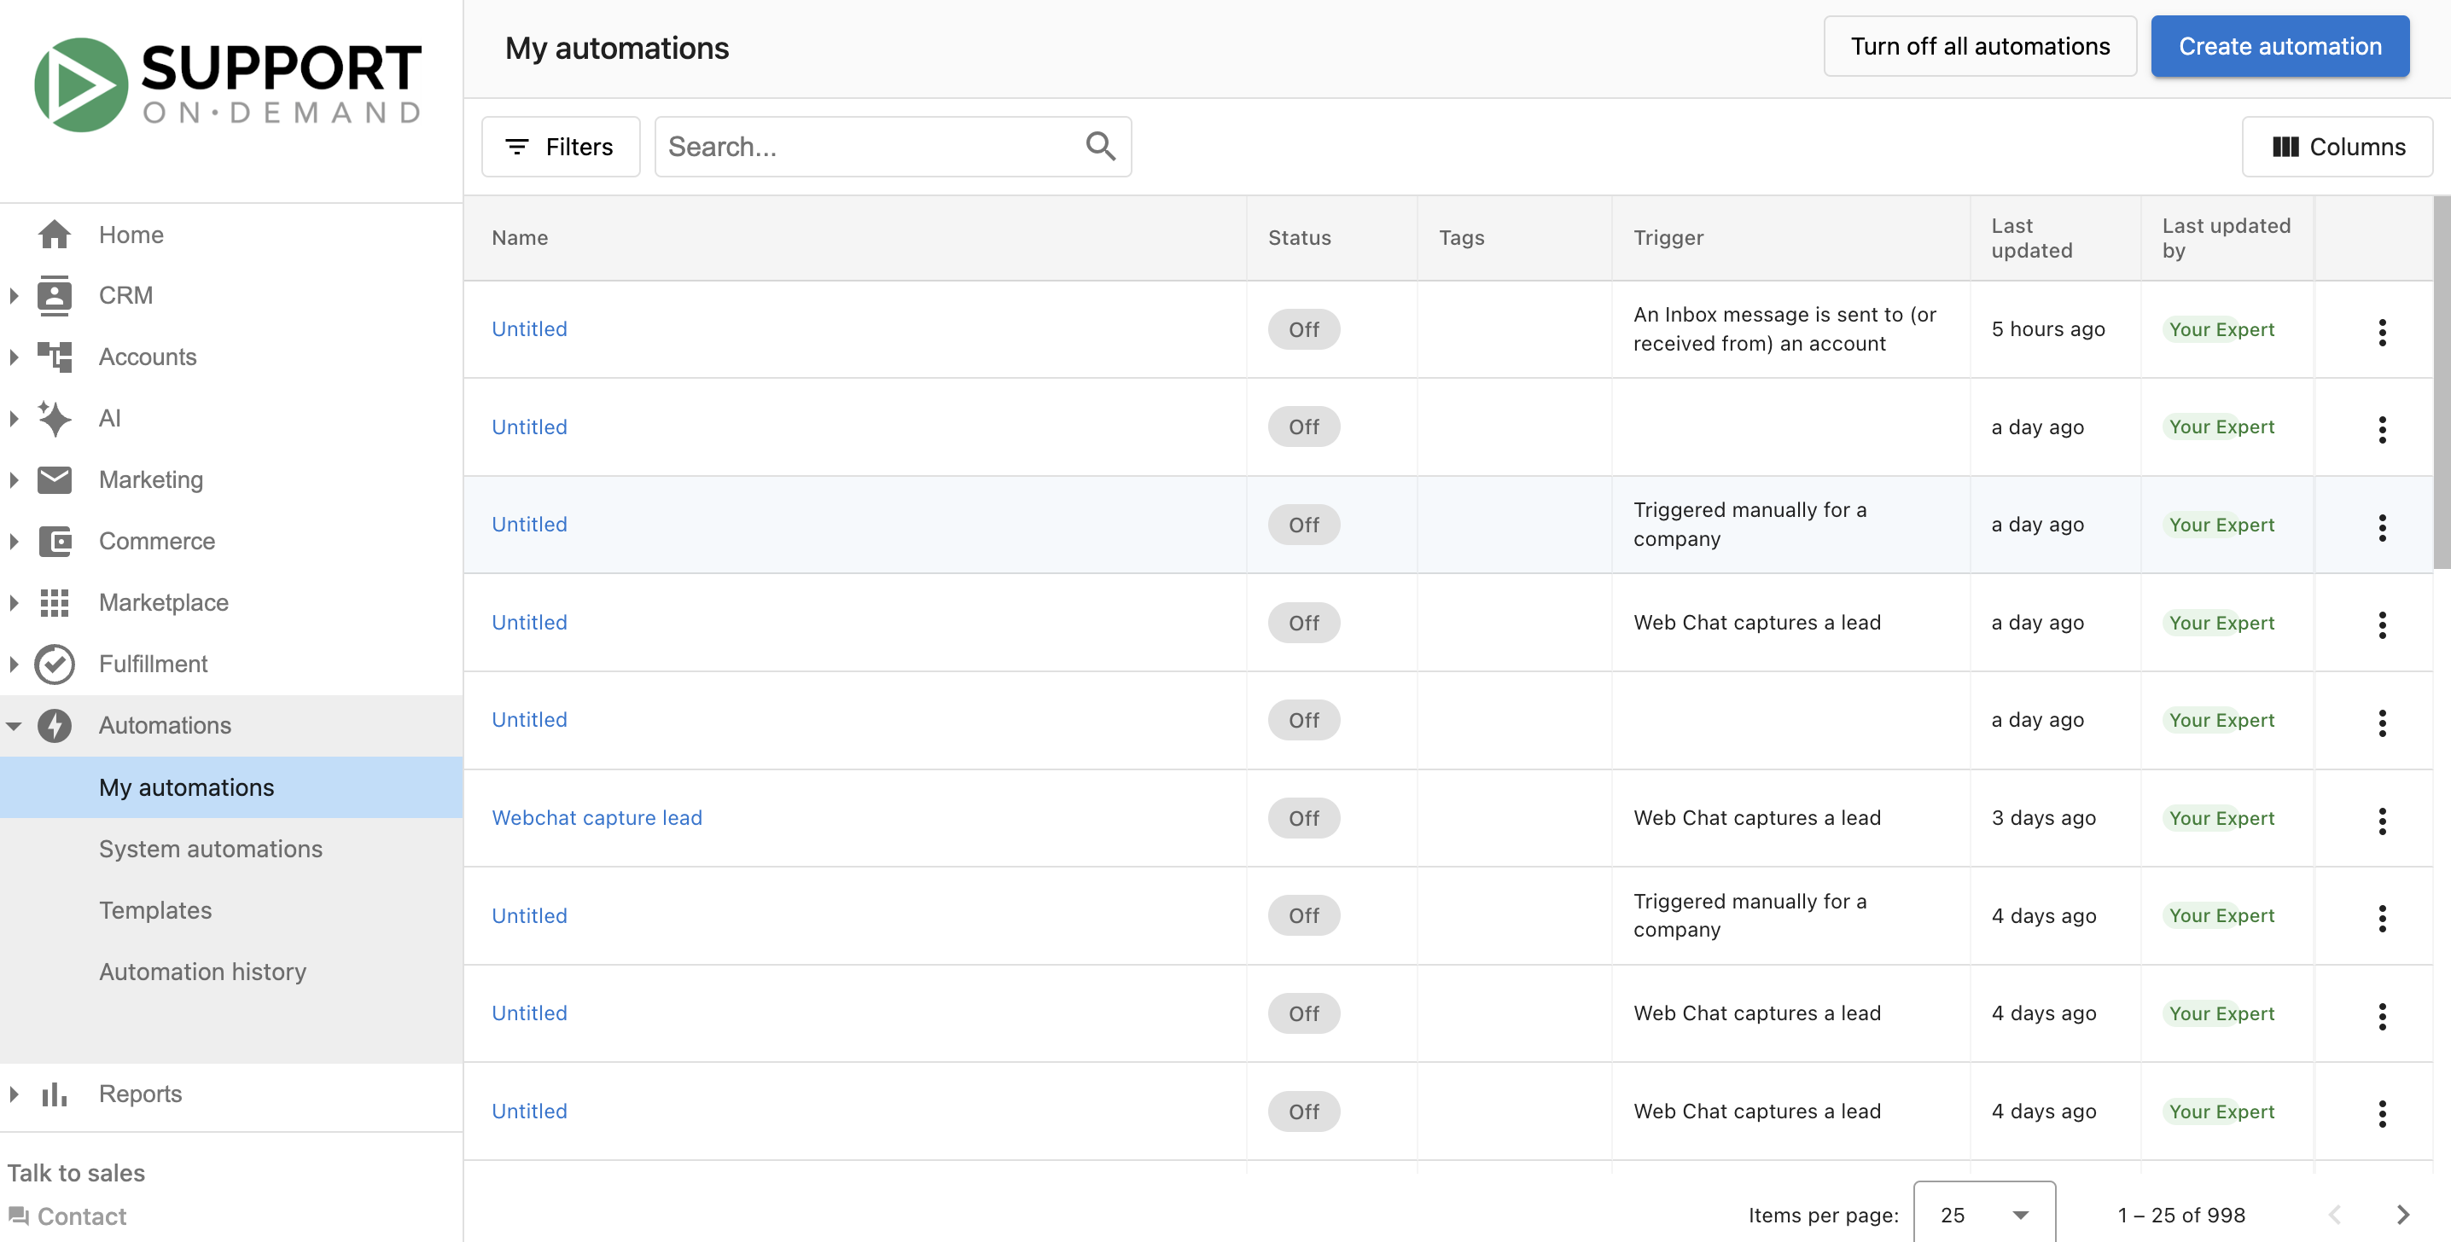Click the table vertical scrollbar

click(2442, 383)
